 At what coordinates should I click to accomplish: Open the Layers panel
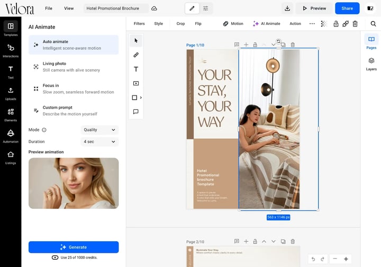[x=371, y=64]
